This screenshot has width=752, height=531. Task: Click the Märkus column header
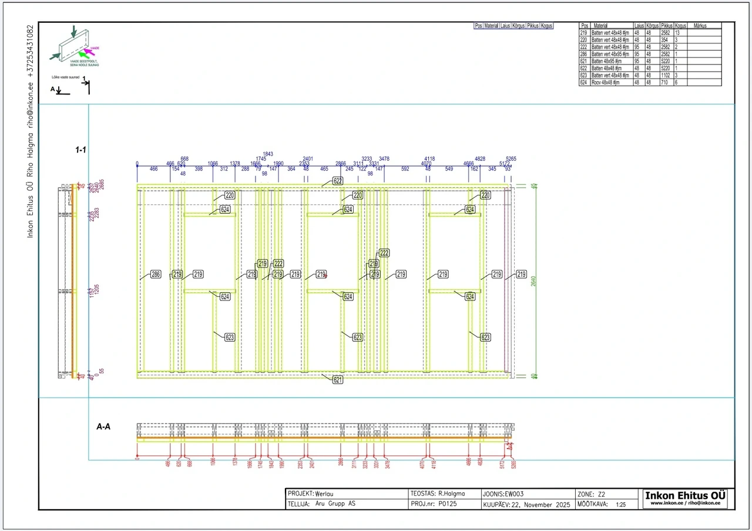click(699, 26)
